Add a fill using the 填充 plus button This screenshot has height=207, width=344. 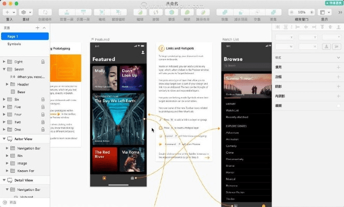pos(338,67)
